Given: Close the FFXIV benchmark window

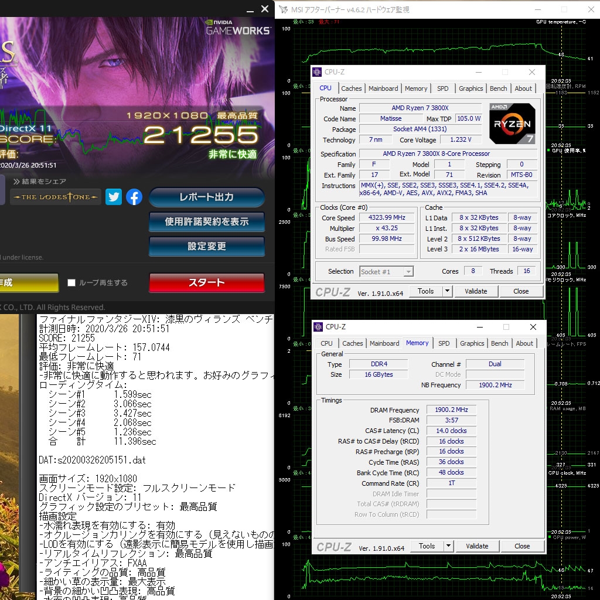Looking at the screenshot, I should [x=265, y=9].
